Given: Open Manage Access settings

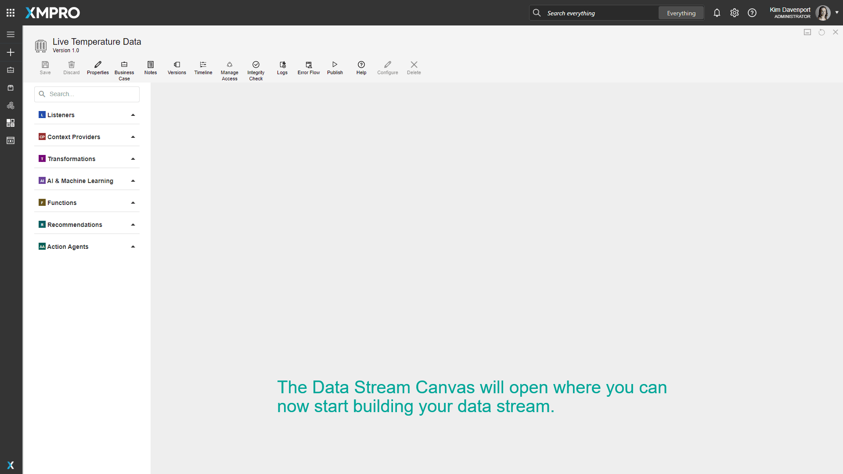Looking at the screenshot, I should [230, 70].
